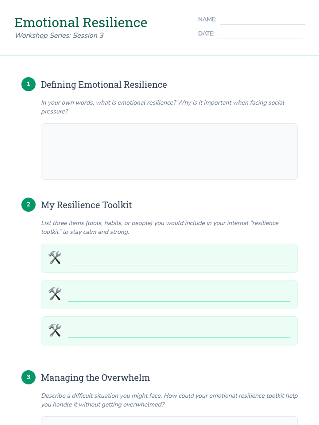319x425 pixels.
Task: Click the My Resilience Toolkit heading
Action: (86, 205)
